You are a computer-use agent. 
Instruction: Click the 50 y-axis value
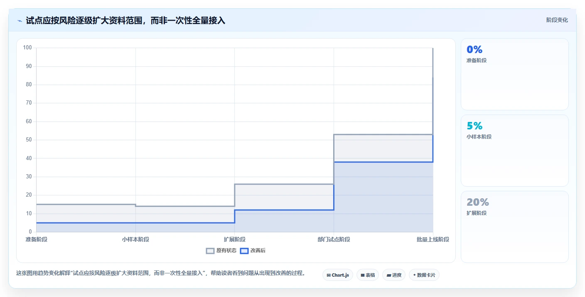pos(29,140)
